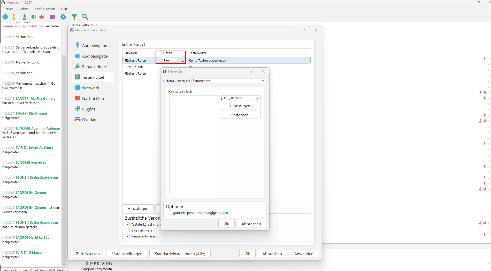This screenshot has width=491, height=271.
Task: Click OK in the Mumble-Konfiguration dialog
Action: 247,254
